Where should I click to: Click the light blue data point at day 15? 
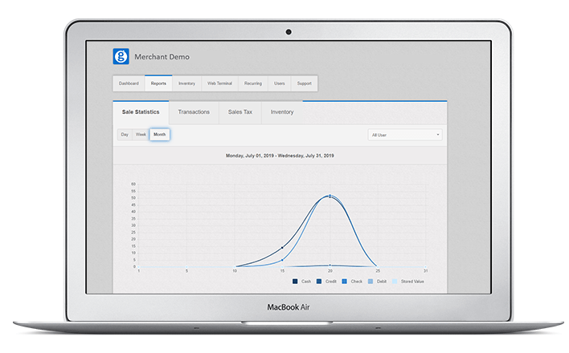point(282,260)
